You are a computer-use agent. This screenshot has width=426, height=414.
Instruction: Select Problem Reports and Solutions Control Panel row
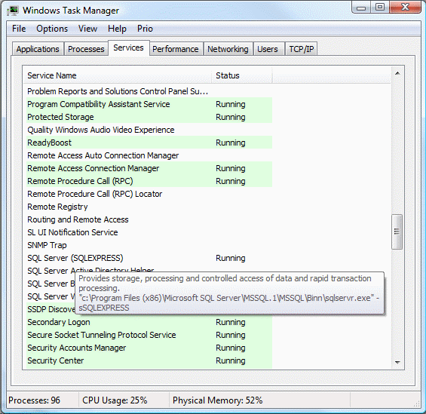pyautogui.click(x=149, y=91)
